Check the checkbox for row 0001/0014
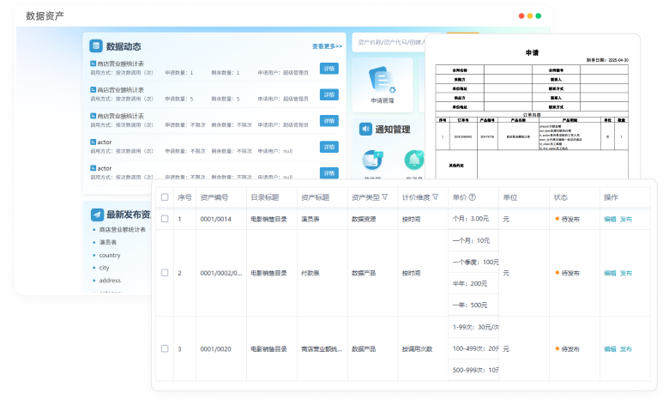669x405 pixels. point(165,219)
